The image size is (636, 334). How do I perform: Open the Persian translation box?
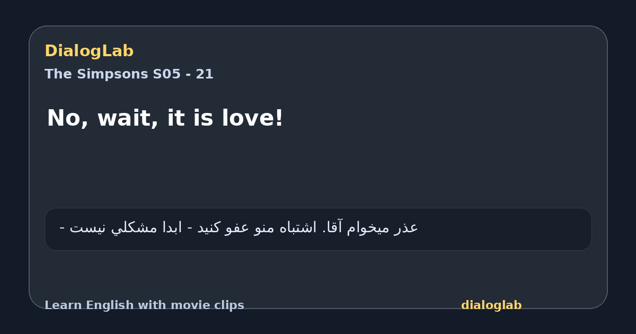(318, 229)
